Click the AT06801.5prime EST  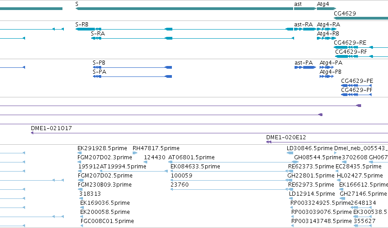point(233,162)
